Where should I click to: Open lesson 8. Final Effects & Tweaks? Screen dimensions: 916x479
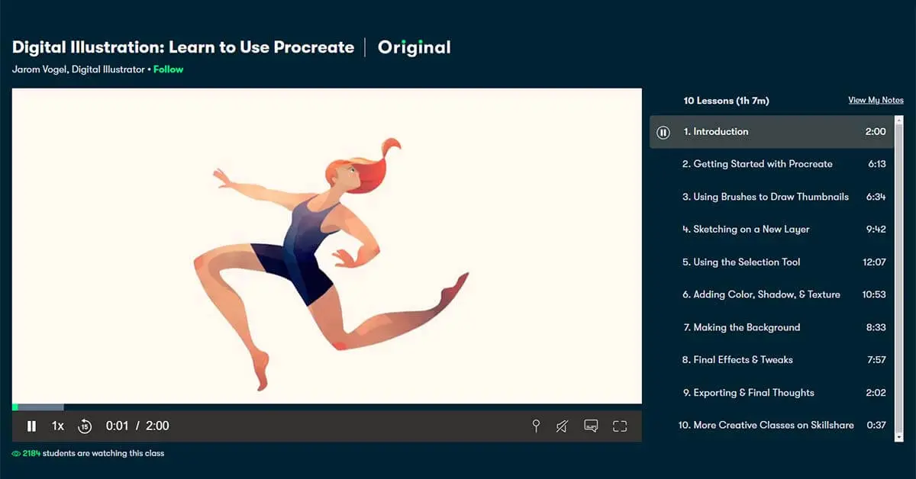coord(771,360)
